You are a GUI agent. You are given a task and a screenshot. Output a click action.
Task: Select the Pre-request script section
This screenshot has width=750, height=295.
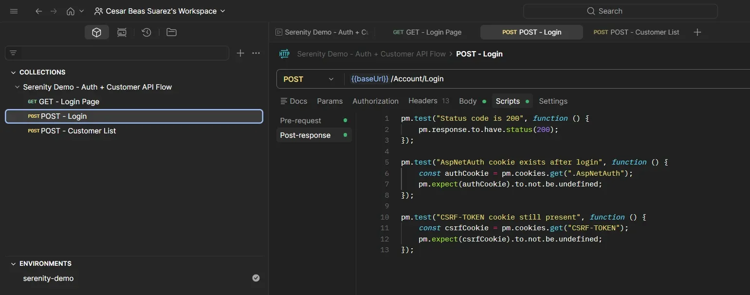tap(300, 120)
